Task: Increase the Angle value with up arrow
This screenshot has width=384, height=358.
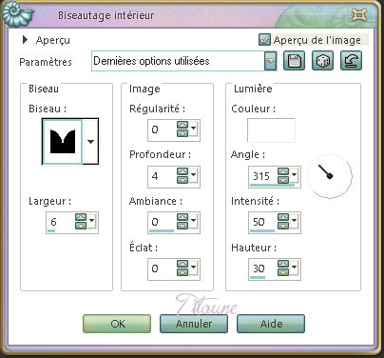Action: click(x=283, y=172)
